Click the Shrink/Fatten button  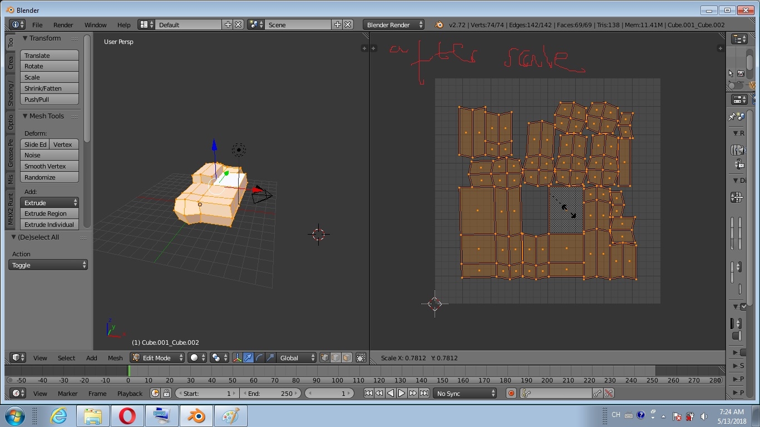[50, 88]
